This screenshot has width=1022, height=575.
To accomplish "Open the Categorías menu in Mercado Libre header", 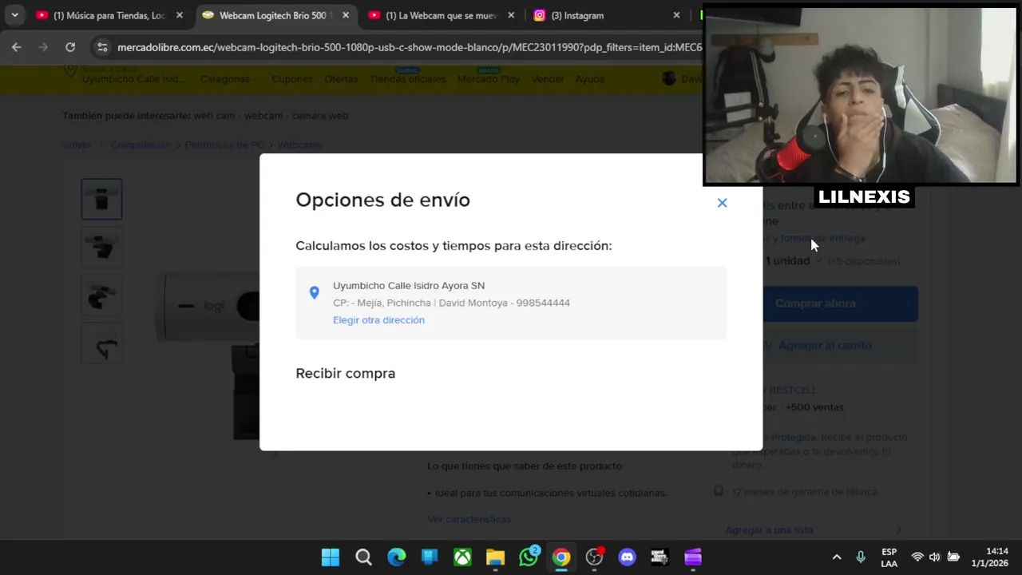I will [x=228, y=79].
